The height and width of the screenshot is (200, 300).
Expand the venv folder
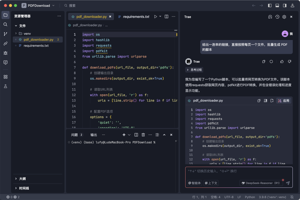coord(16,34)
